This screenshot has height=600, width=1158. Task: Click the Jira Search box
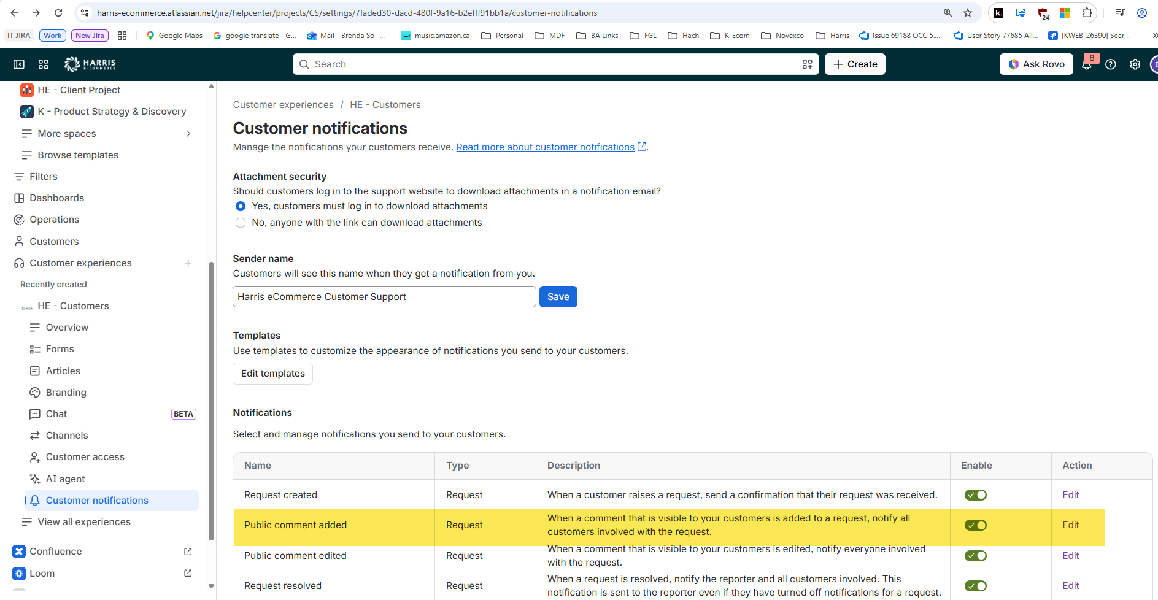pyautogui.click(x=556, y=64)
